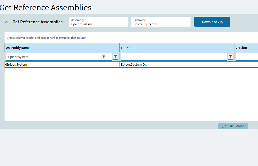Click the Assembly input field

[x=98, y=22]
